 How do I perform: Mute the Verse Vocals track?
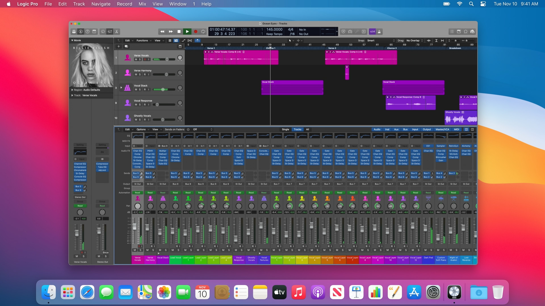pos(136,59)
